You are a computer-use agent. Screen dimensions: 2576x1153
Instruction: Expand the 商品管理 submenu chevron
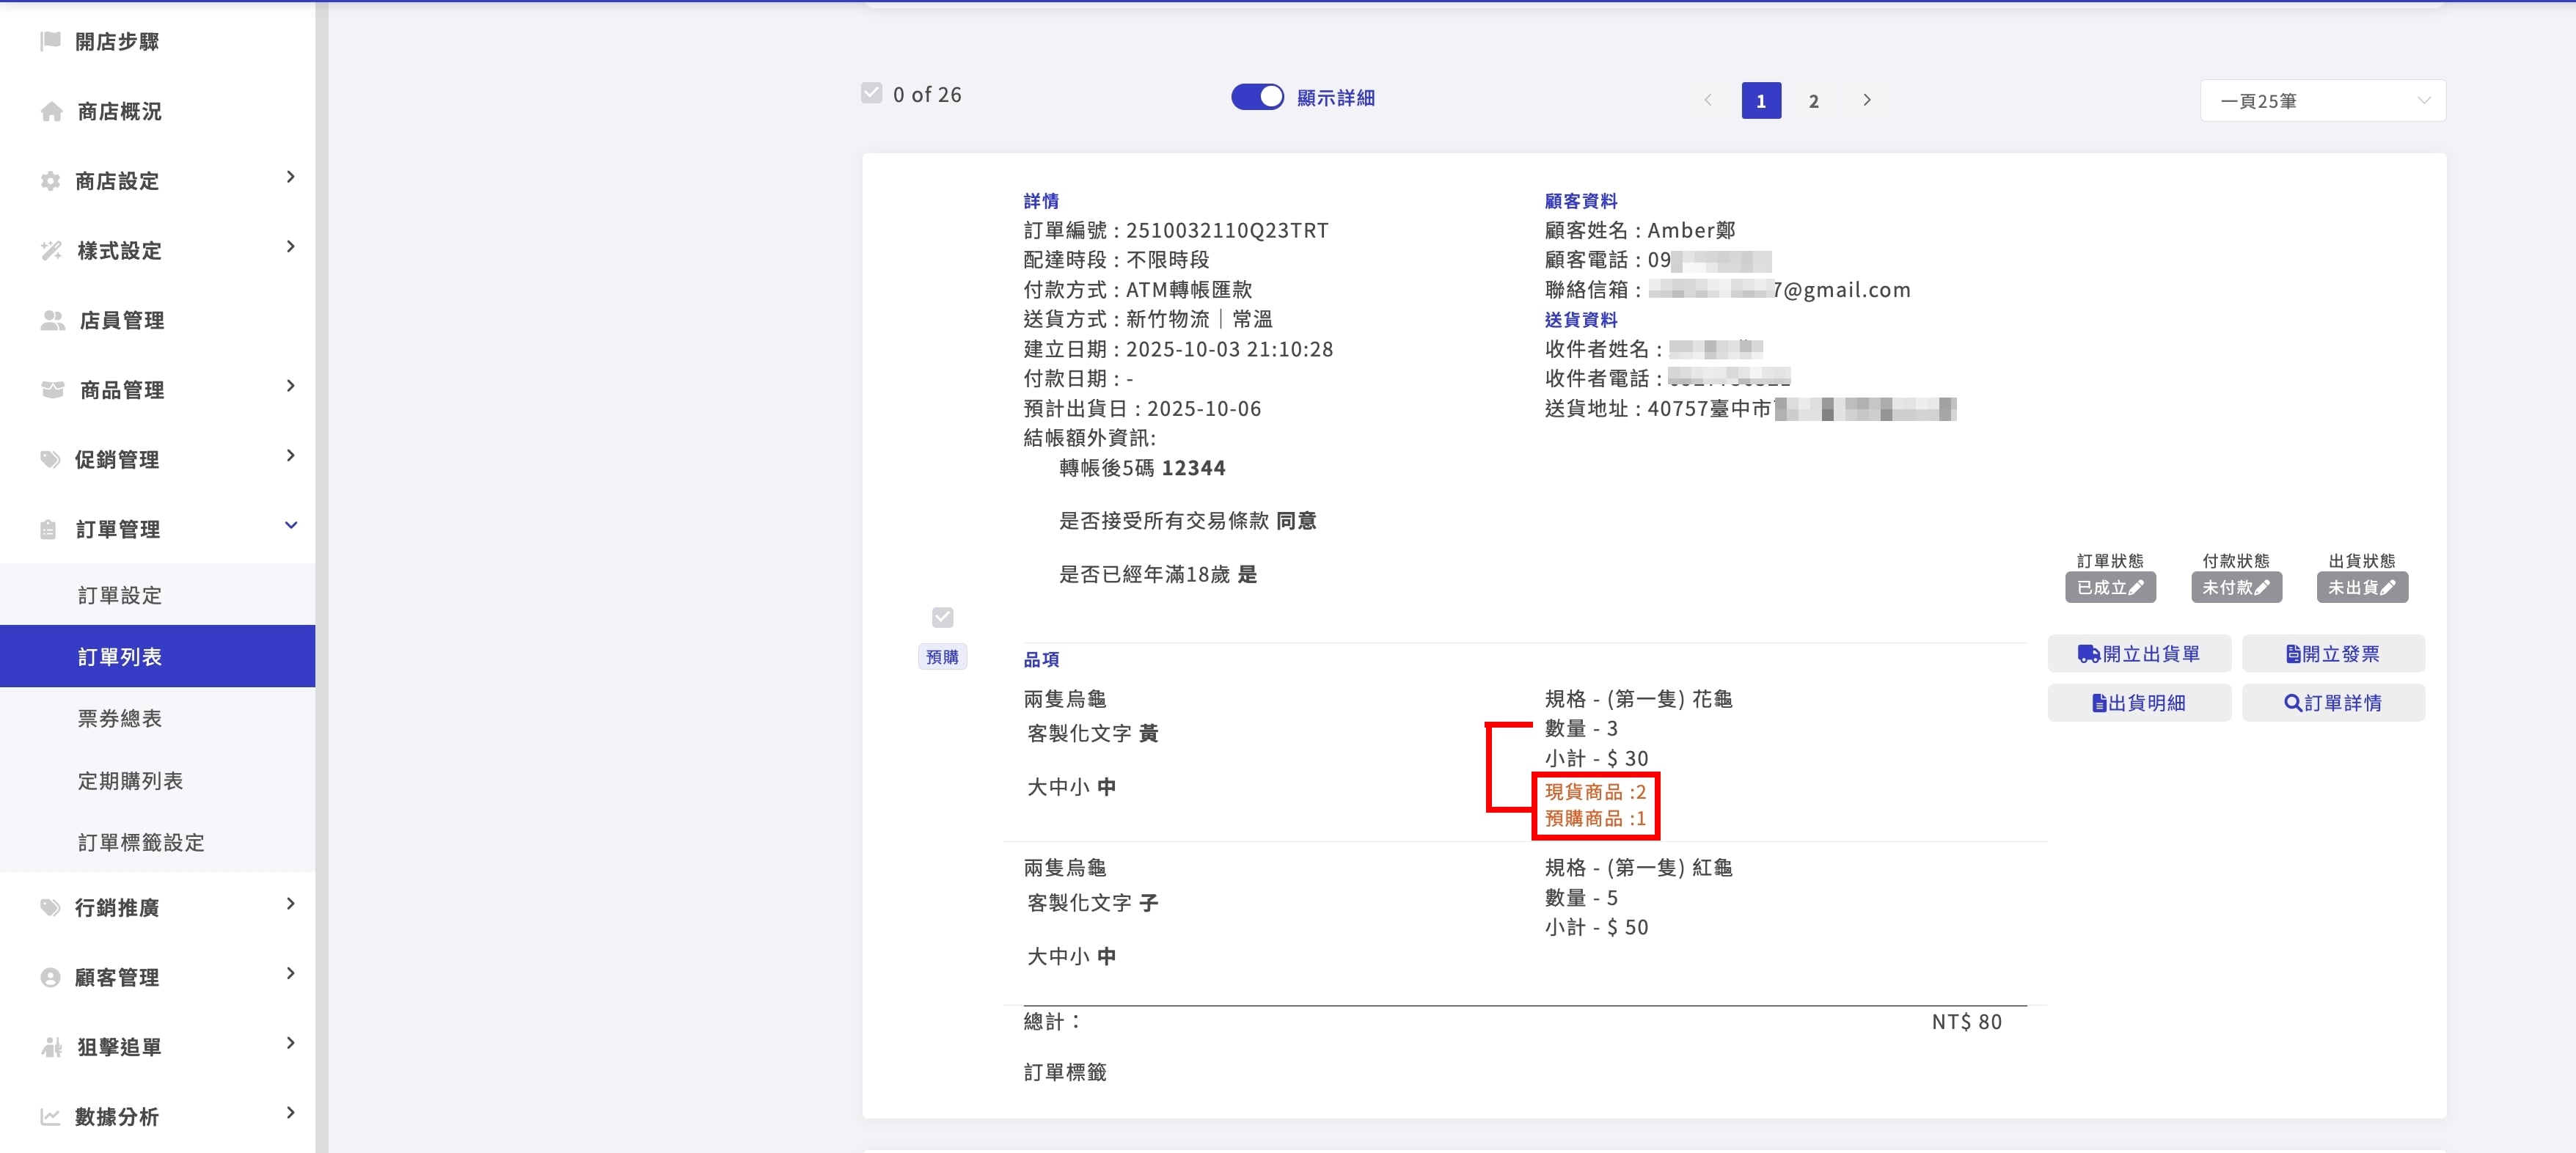pos(291,386)
